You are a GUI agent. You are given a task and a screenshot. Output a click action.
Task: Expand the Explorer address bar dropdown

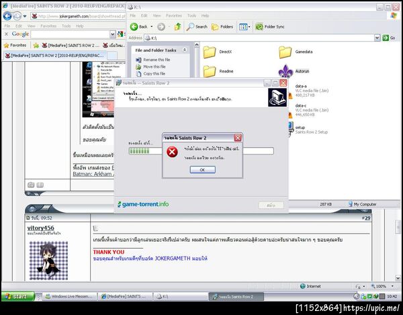(x=377, y=38)
